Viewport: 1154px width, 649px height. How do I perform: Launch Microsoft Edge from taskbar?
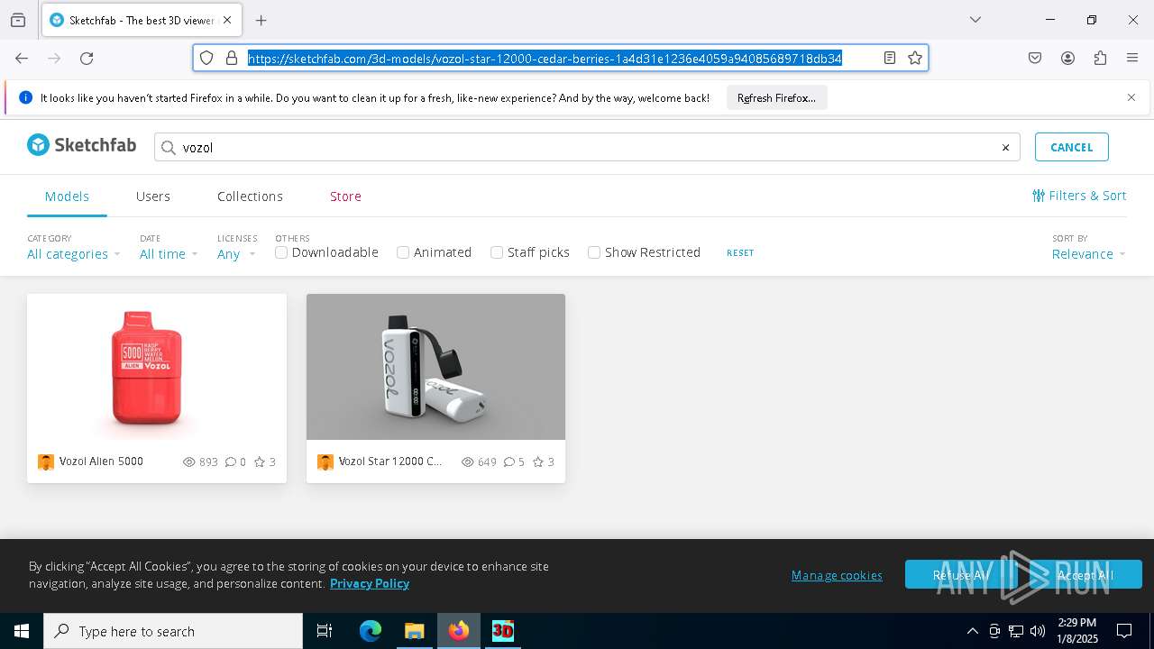point(371,631)
